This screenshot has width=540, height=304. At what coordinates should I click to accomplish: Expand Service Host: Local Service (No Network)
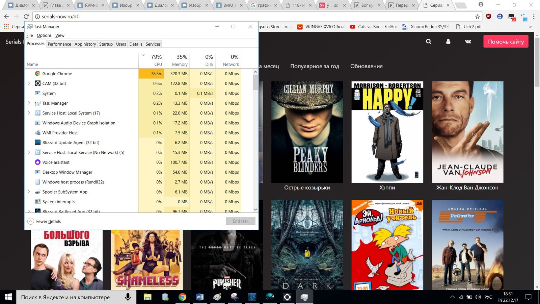pyautogui.click(x=29, y=152)
